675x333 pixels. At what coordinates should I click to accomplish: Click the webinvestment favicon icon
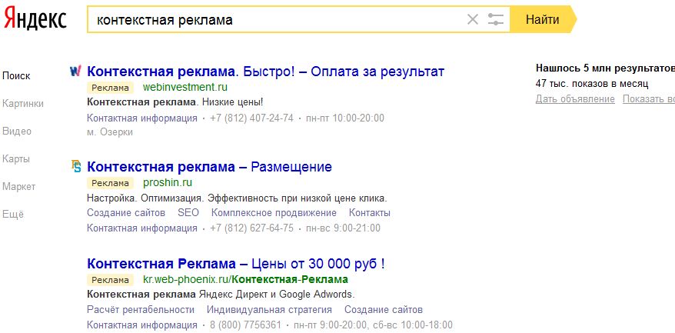pyautogui.click(x=75, y=72)
